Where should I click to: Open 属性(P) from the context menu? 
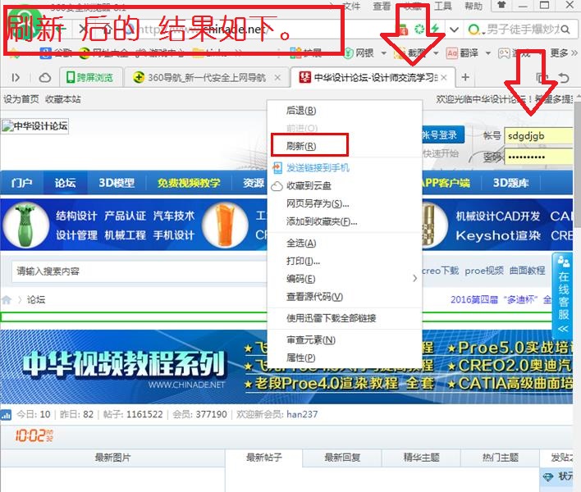click(301, 358)
